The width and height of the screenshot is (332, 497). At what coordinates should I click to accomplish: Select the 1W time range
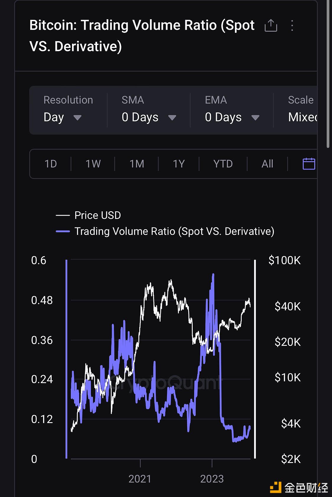[x=93, y=164]
